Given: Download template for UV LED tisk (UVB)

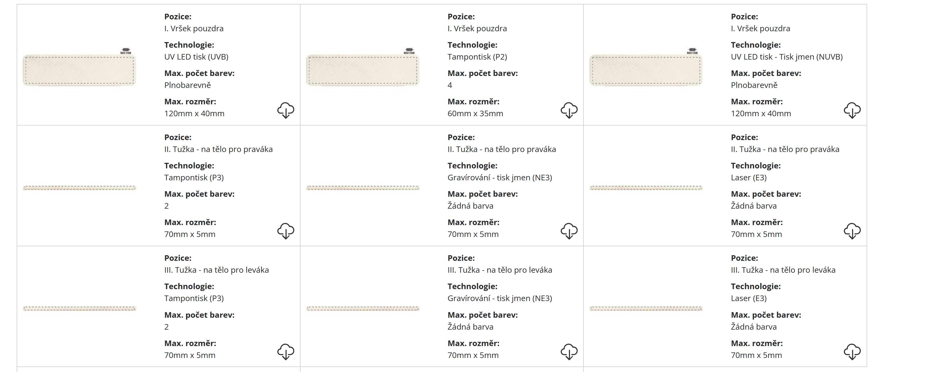Looking at the screenshot, I should (x=286, y=110).
